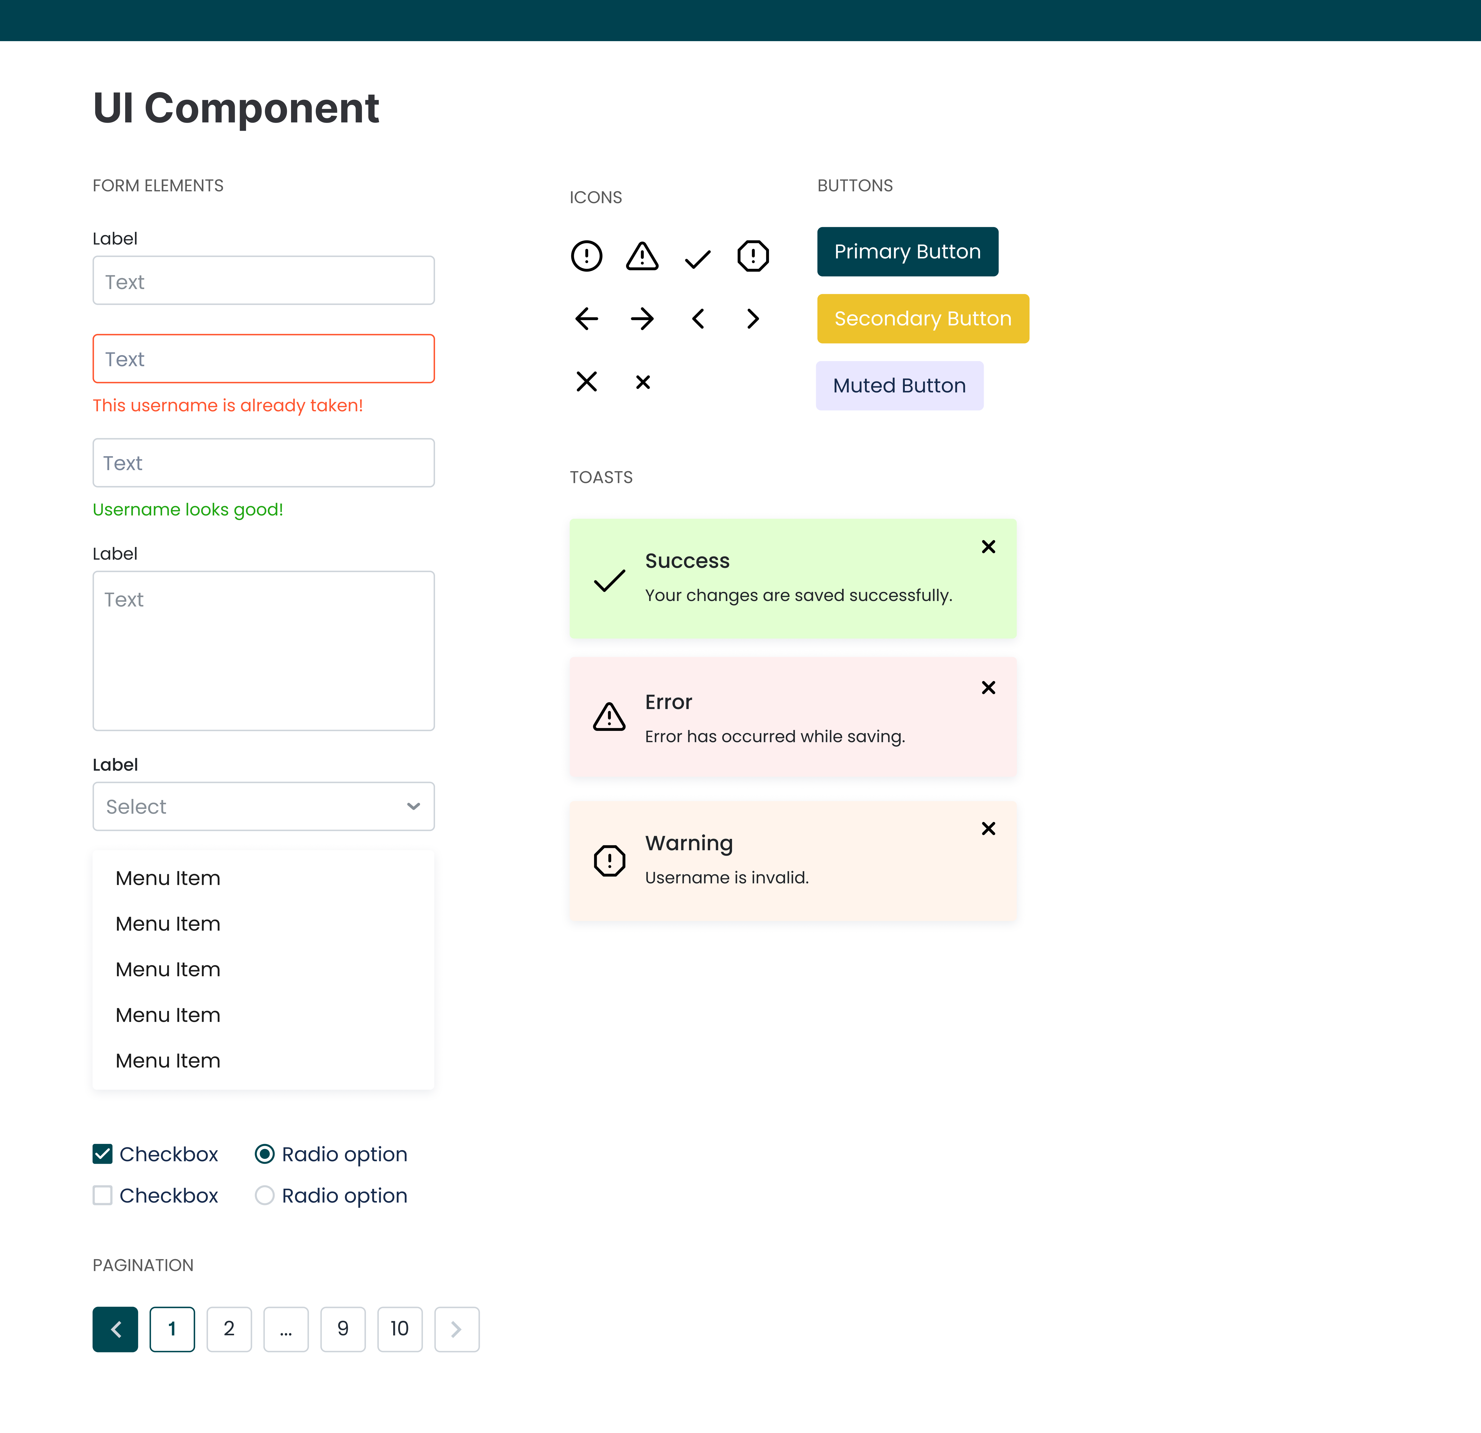Go to page 1 in pagination
The height and width of the screenshot is (1433, 1481).
[172, 1329]
